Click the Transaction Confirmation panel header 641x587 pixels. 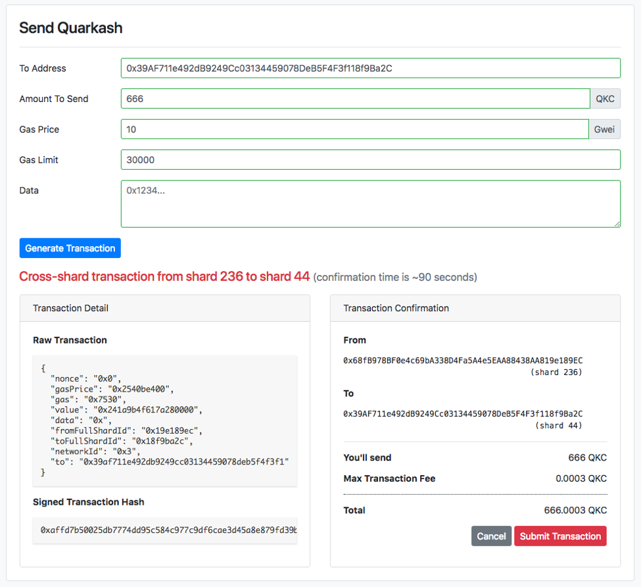click(x=475, y=308)
